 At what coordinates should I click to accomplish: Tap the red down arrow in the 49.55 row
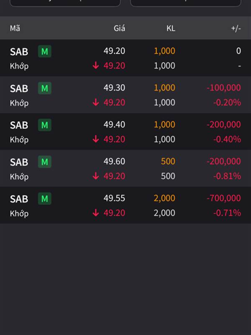pos(96,213)
